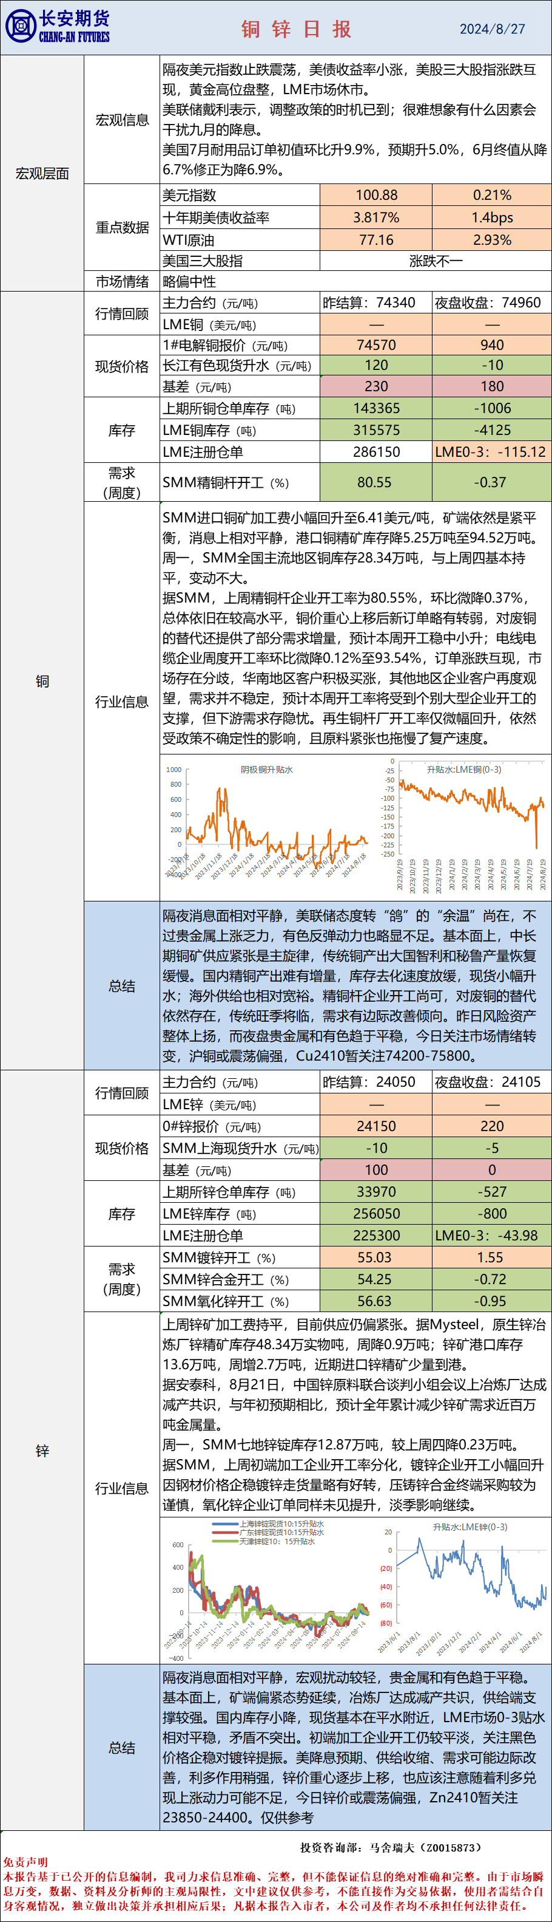Select the LME zinc stock 256050

(376, 1213)
